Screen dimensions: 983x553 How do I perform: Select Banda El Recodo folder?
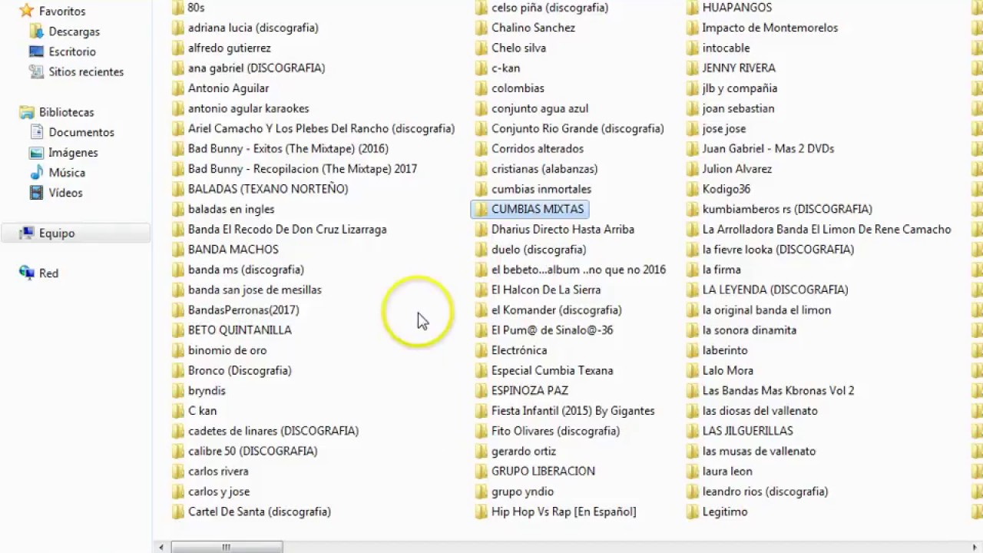pyautogui.click(x=287, y=229)
